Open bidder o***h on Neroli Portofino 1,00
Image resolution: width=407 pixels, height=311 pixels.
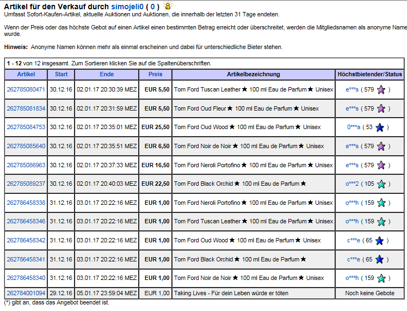pos(352,203)
